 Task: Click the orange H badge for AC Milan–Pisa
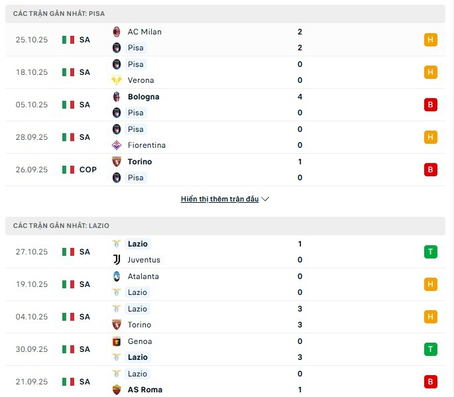click(431, 40)
